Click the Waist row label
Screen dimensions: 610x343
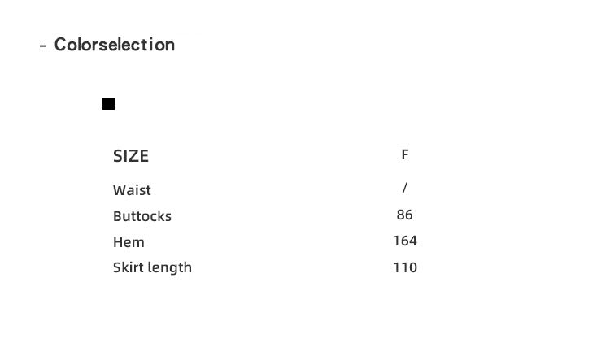click(132, 190)
